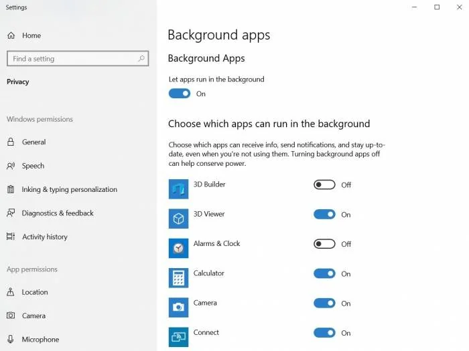The image size is (469, 351).
Task: Click the Speech icon
Action: pyautogui.click(x=11, y=166)
